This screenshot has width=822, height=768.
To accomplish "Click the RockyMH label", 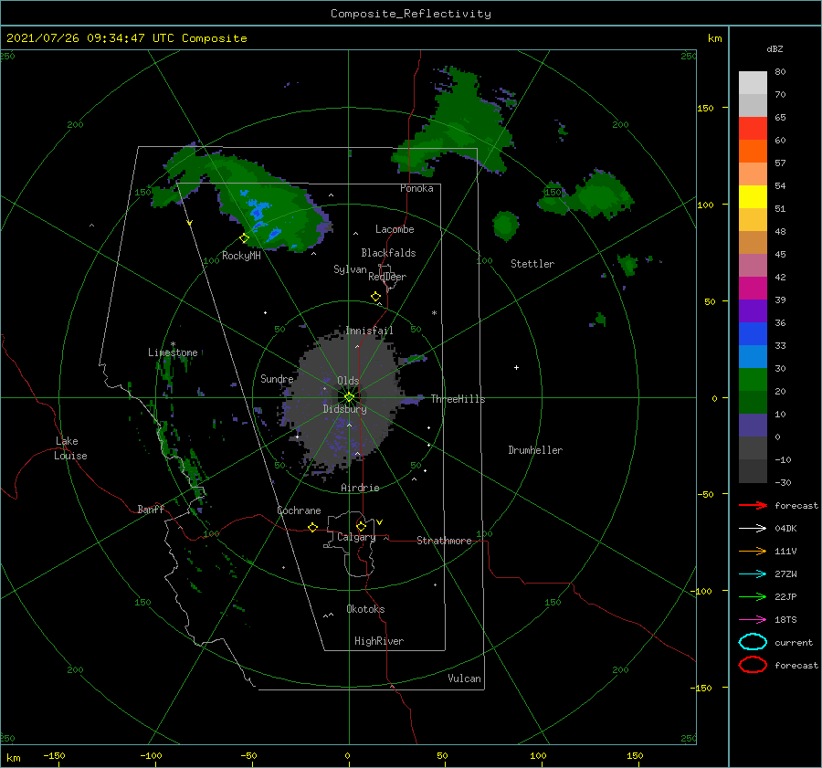I will coord(241,256).
